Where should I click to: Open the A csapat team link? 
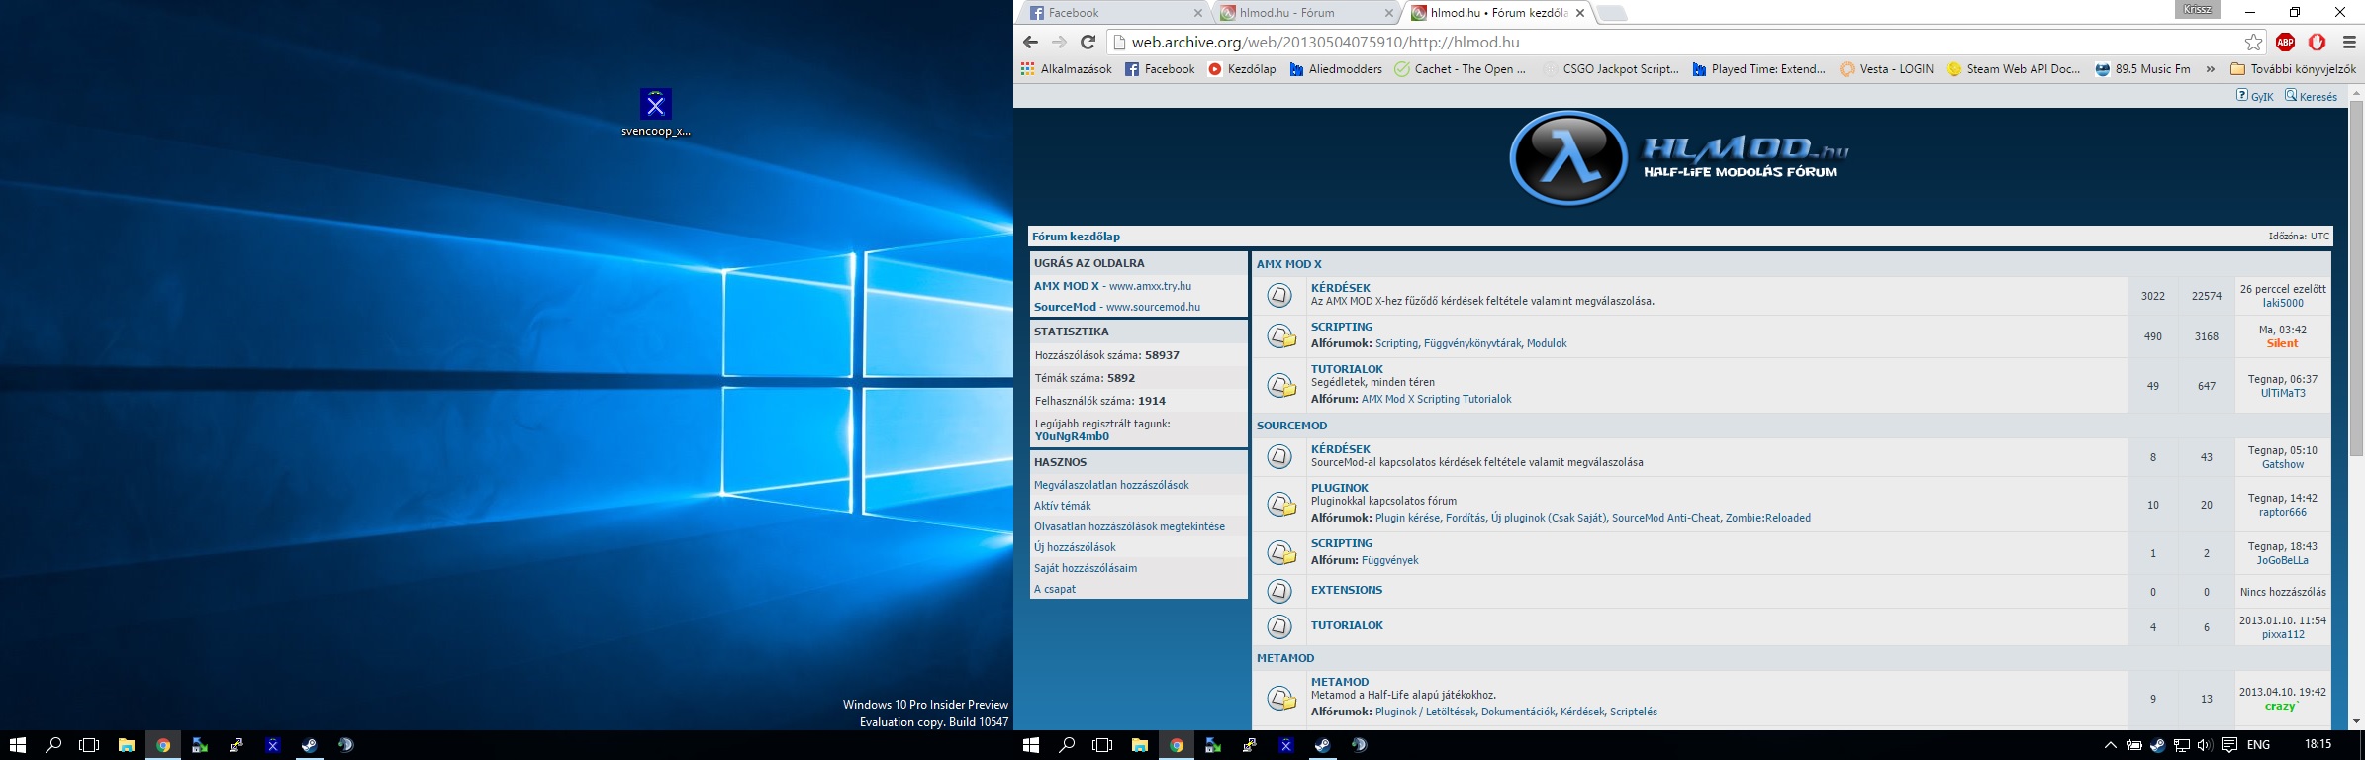coord(1054,589)
